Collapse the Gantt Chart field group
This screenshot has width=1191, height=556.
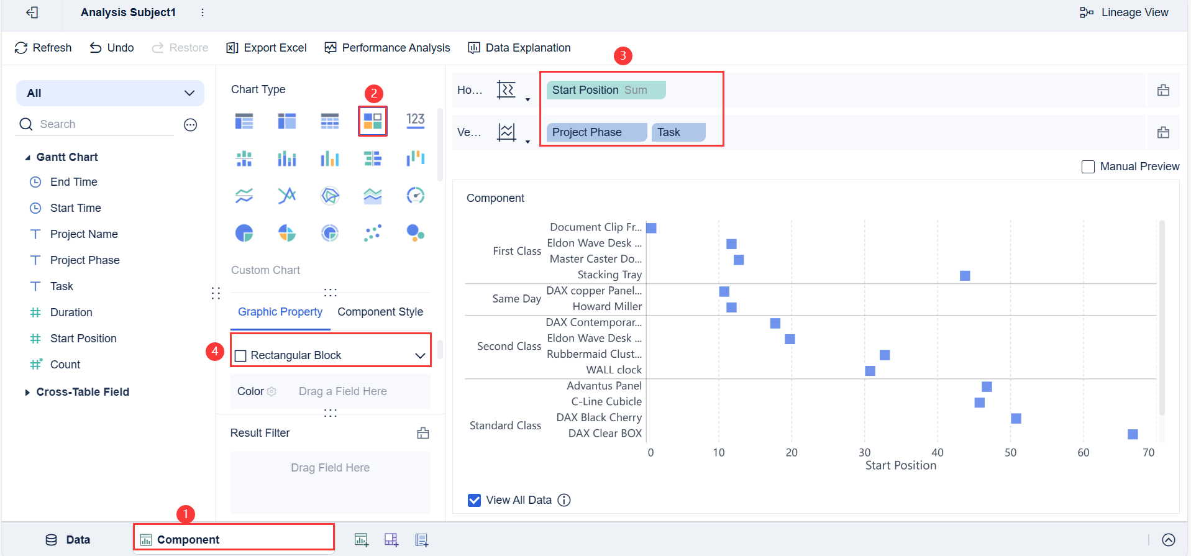[x=27, y=158]
